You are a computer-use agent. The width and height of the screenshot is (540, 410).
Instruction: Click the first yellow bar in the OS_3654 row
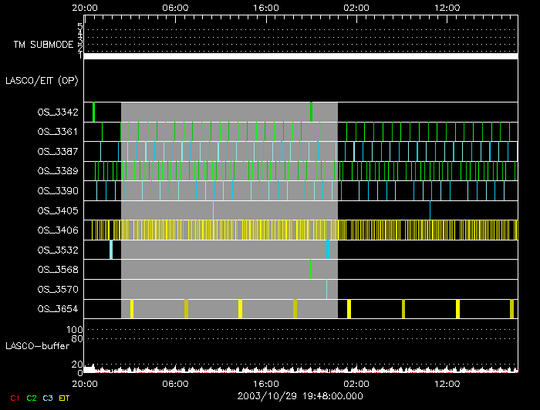[132, 308]
